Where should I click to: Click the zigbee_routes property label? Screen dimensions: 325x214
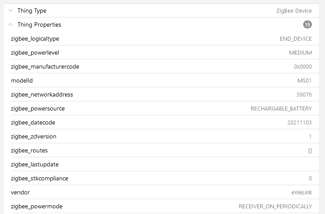point(29,151)
